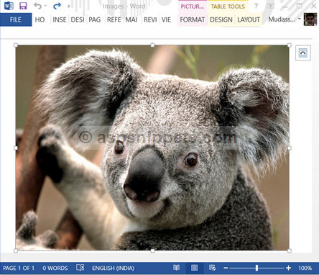Zoom out with the minus button
Viewport: 319px width, 275px height.
coord(226,268)
